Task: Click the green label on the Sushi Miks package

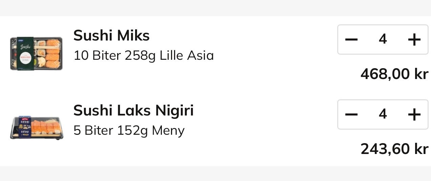Action: [25, 53]
